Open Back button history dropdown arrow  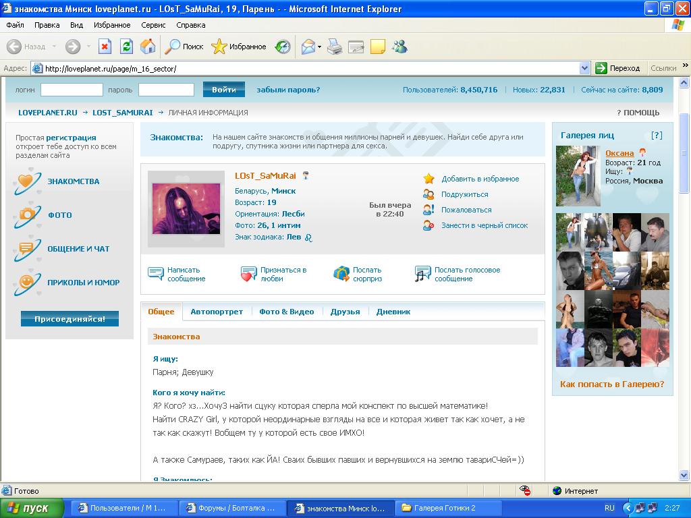coord(54,47)
